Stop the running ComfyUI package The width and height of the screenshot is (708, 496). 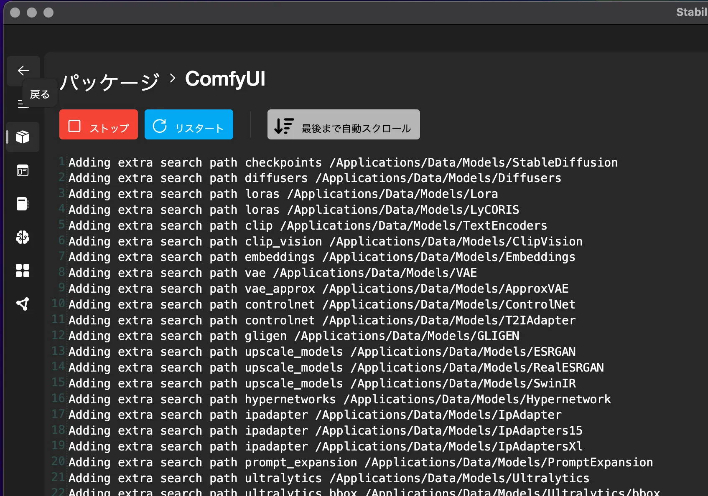click(x=99, y=124)
